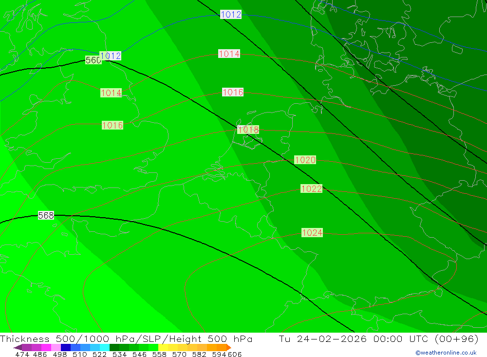Click the 1016 label over eastern England
Image resolution: width=487 pixels, height=357 pixels.
(x=112, y=125)
